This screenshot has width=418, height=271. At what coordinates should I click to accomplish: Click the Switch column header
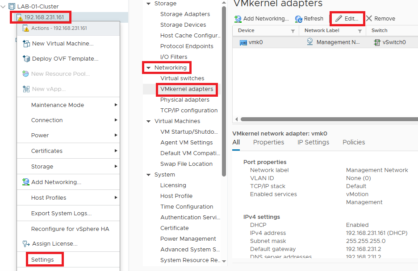tap(379, 30)
